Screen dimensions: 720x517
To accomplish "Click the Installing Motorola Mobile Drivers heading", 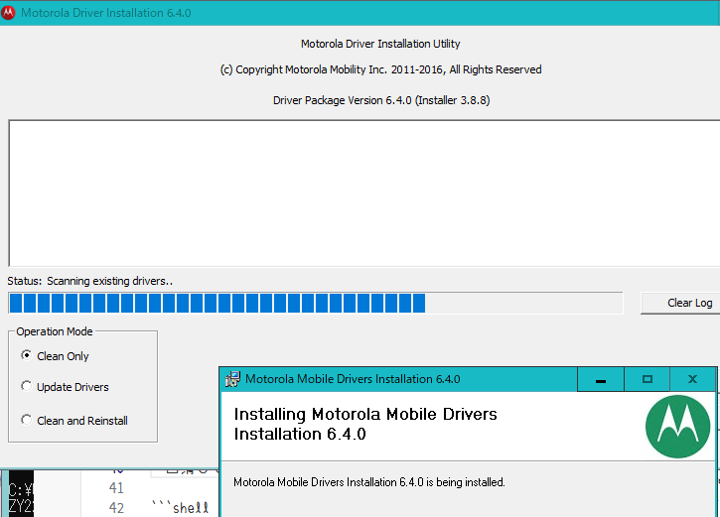I will coord(365,424).
